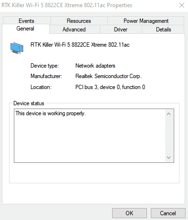This screenshot has height=220, width=188.
Task: Go to the Advanced tab
Action: (x=74, y=30)
